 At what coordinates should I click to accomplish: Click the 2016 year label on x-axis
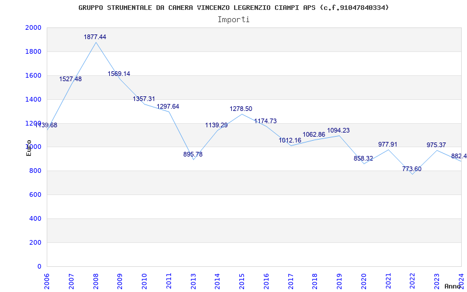(x=266, y=281)
